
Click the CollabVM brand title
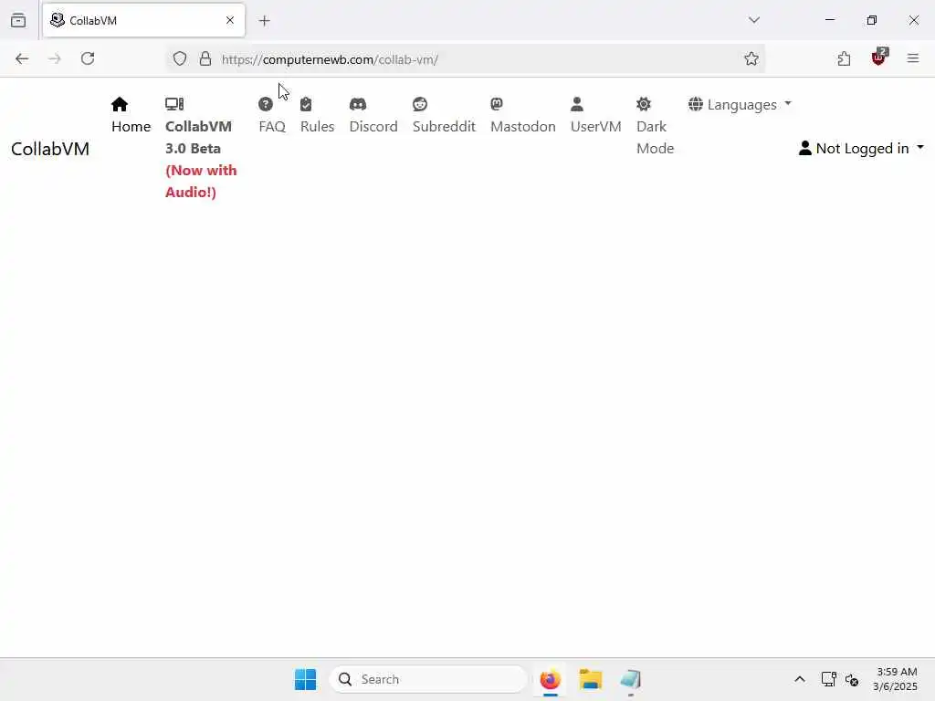point(50,149)
